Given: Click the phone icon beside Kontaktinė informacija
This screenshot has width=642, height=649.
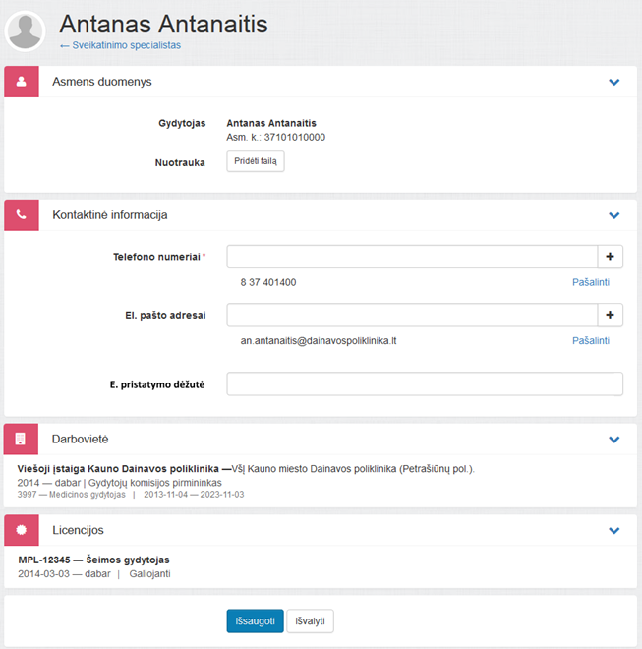Looking at the screenshot, I should (22, 215).
